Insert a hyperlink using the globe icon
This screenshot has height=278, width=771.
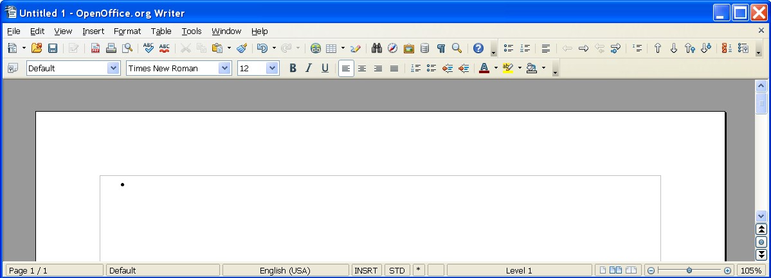(316, 48)
